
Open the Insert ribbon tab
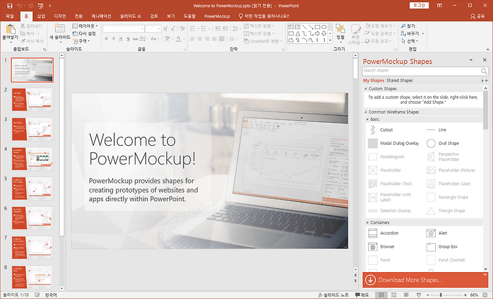(41, 16)
